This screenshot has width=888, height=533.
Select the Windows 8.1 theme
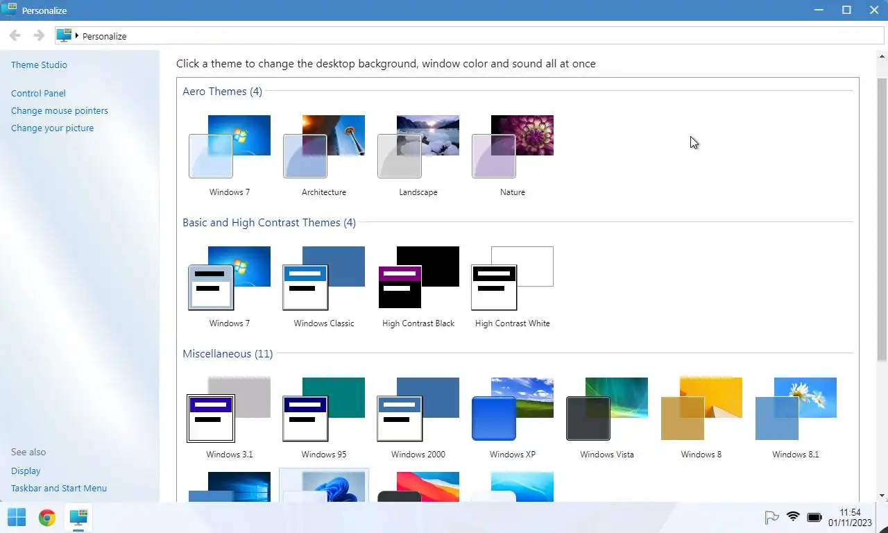(796, 418)
